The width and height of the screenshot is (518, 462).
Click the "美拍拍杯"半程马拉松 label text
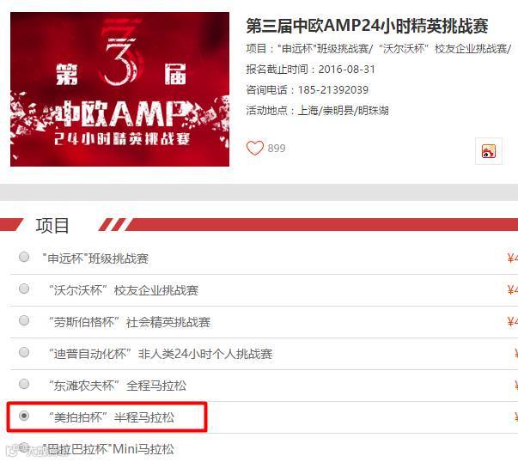(x=112, y=417)
